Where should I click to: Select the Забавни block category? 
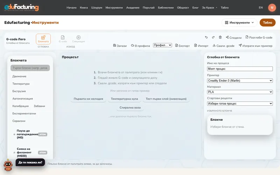39,106
